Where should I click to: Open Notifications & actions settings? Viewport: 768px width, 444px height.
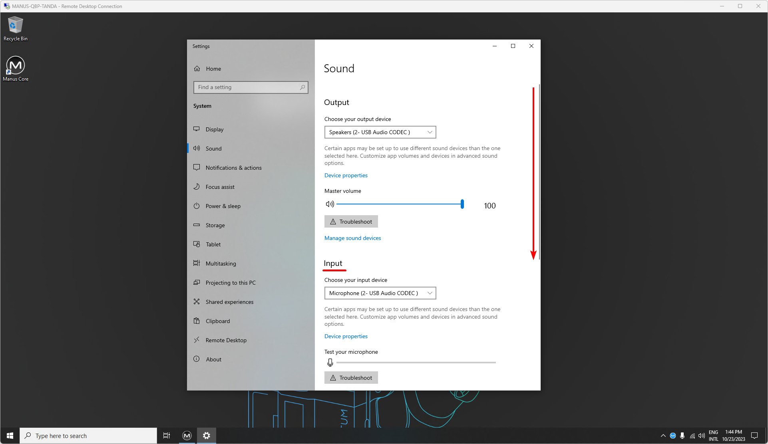click(x=233, y=168)
